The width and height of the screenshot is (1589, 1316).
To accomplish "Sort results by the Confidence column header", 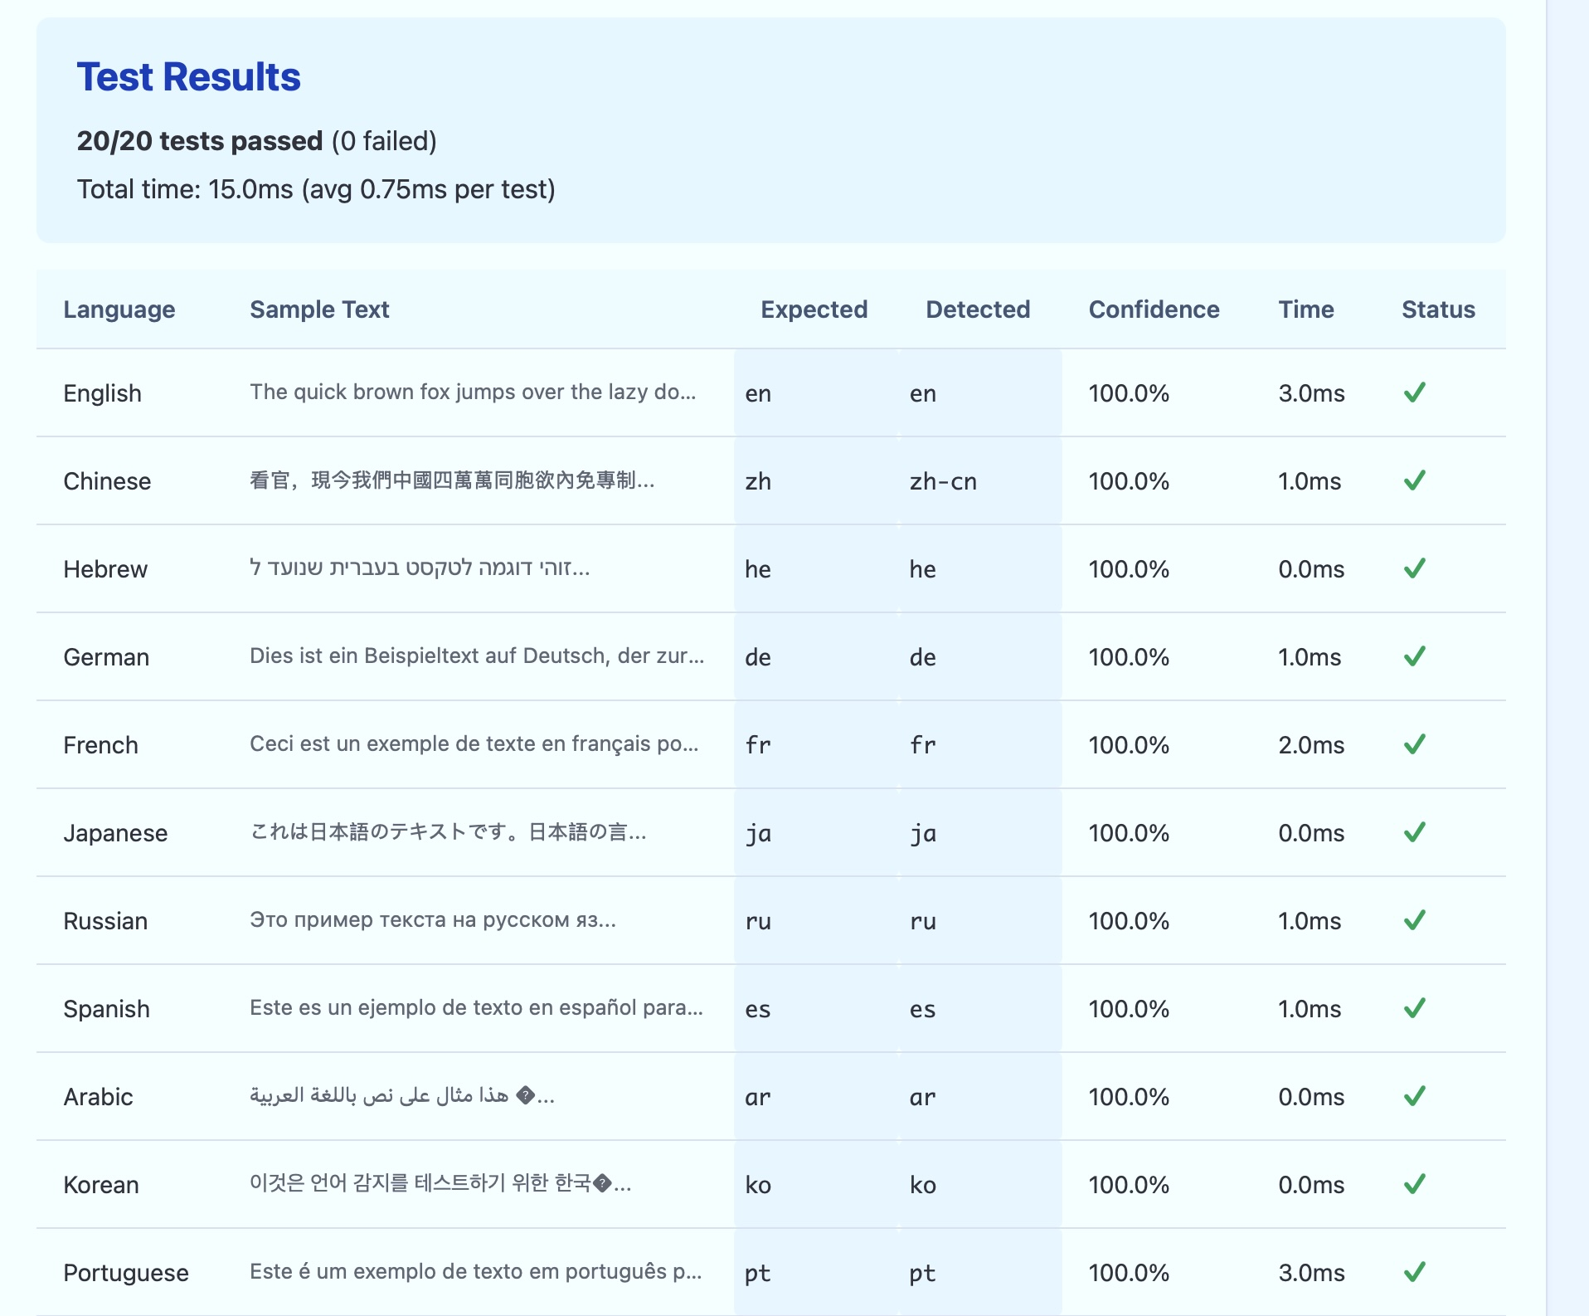I will click(x=1154, y=310).
